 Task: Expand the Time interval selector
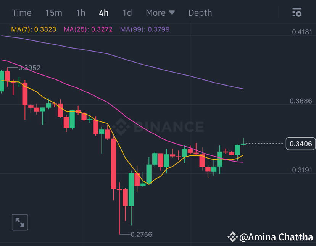point(21,13)
